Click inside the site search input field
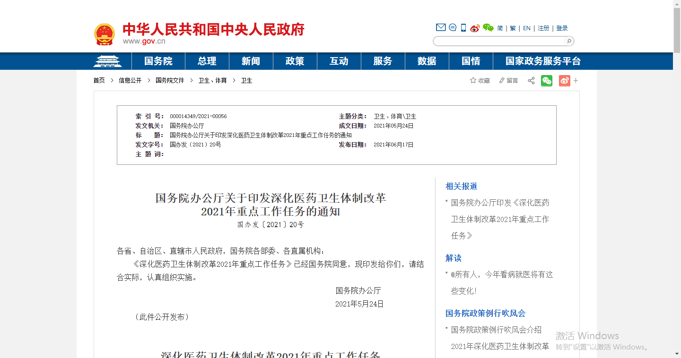 (x=499, y=41)
